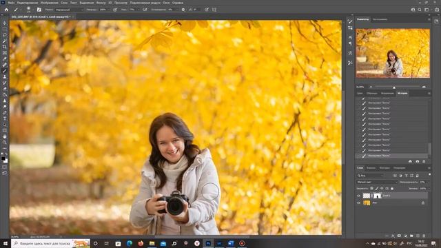
Task: Delete current state trash icon in History
Action: (x=424, y=161)
